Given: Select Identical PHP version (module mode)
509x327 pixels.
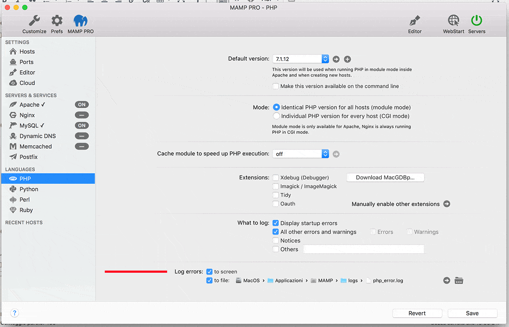Looking at the screenshot, I should coord(277,107).
